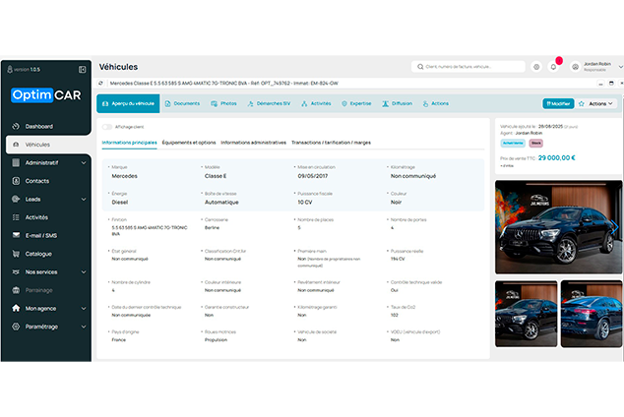Open settings via the top gear icon
Screen dimensions: 624x417
(x=536, y=67)
